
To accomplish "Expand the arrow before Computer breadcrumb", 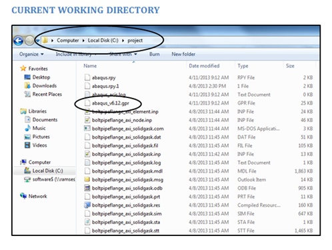I will (x=53, y=41).
